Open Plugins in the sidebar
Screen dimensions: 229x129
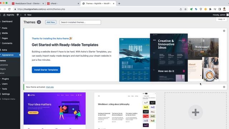pyautogui.click(x=5, y=79)
